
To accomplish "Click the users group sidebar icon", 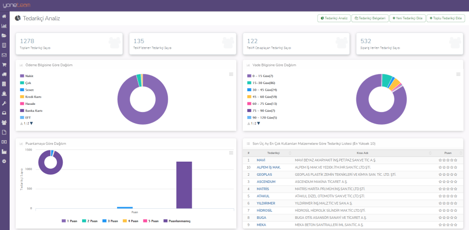I will 4,122.
